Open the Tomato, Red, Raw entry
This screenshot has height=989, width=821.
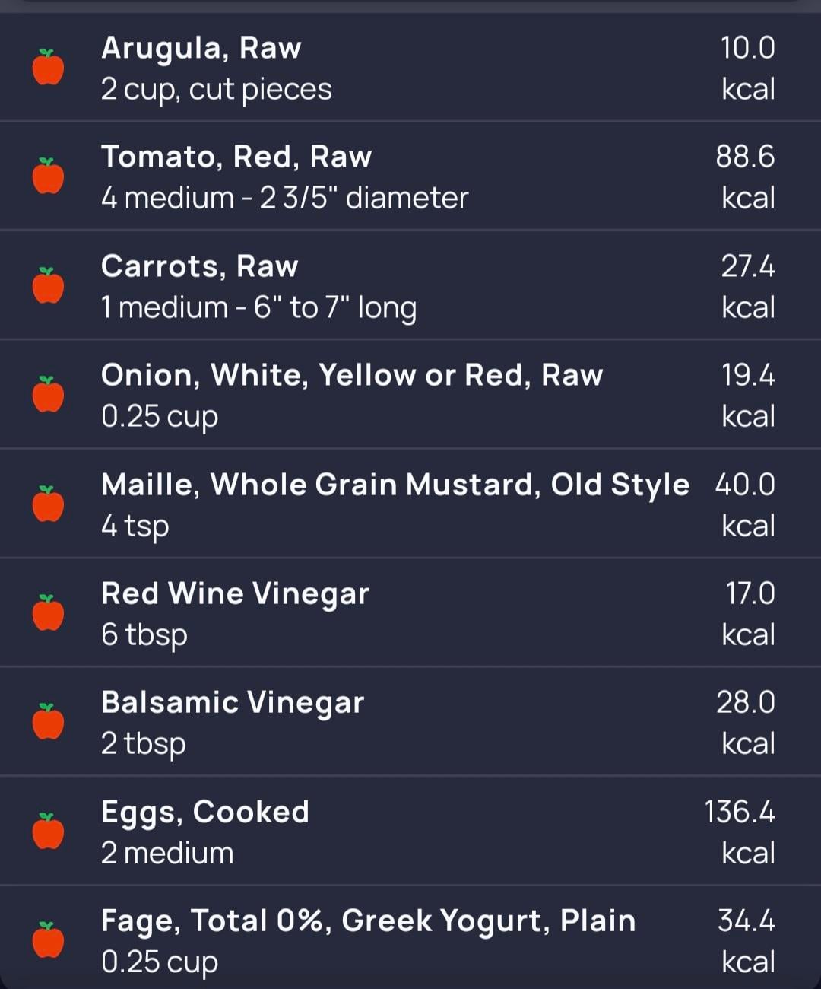point(236,157)
